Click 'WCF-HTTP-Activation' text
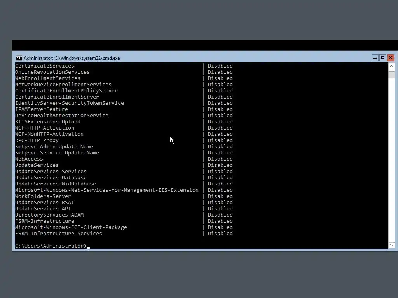 45,128
